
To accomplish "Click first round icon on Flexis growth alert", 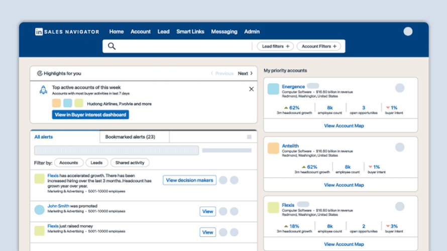I will click(223, 180).
